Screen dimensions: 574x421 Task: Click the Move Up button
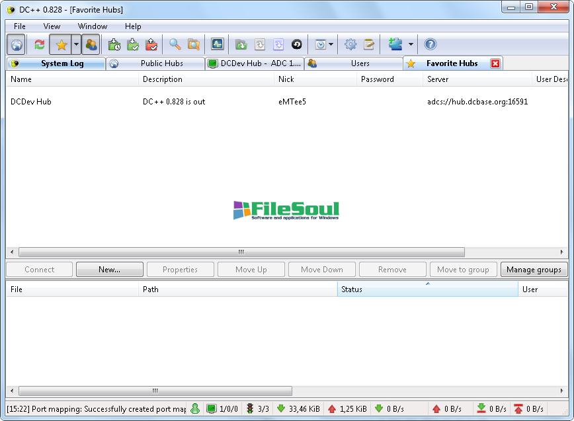tap(251, 270)
